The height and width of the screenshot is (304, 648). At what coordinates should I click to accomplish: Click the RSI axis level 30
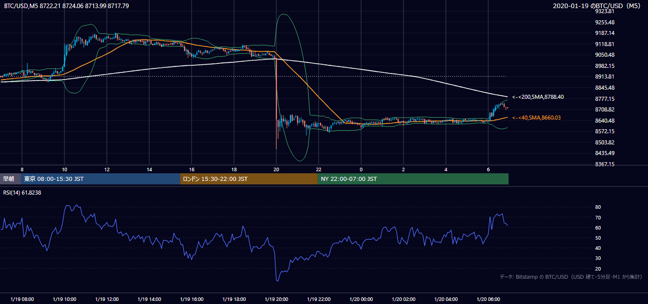[x=598, y=258]
